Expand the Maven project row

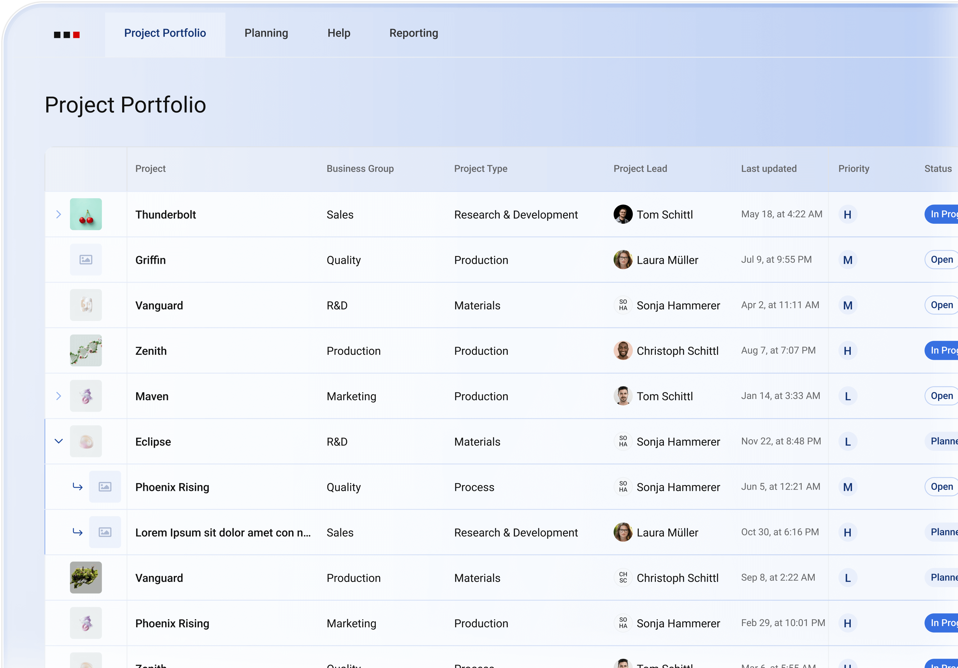tap(58, 396)
